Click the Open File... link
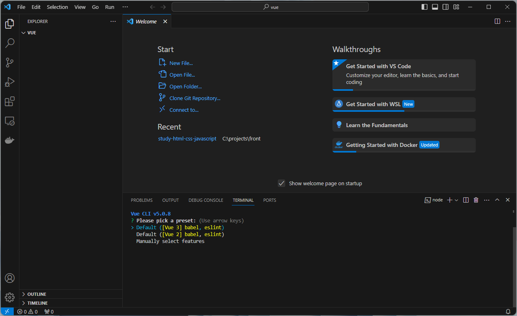517x316 pixels. pyautogui.click(x=182, y=75)
